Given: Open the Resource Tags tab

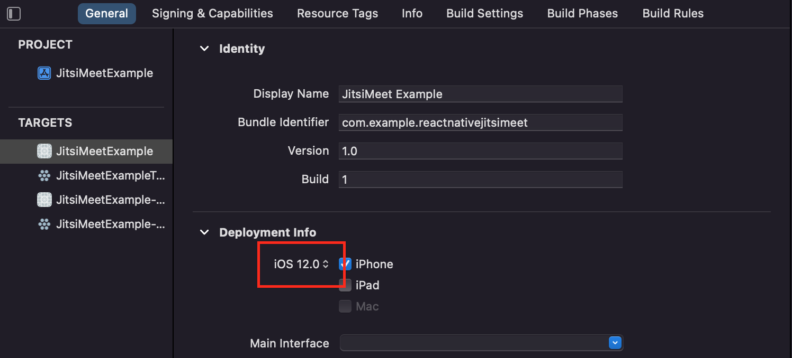Looking at the screenshot, I should coord(337,14).
